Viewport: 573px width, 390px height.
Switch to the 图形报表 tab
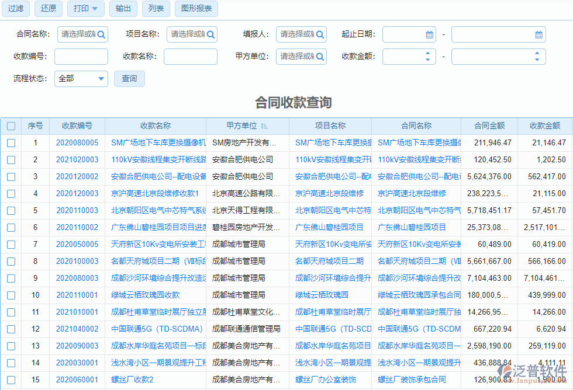(196, 9)
